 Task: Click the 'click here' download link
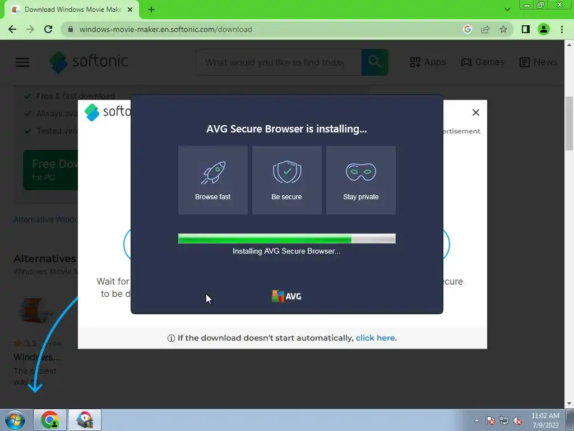375,338
